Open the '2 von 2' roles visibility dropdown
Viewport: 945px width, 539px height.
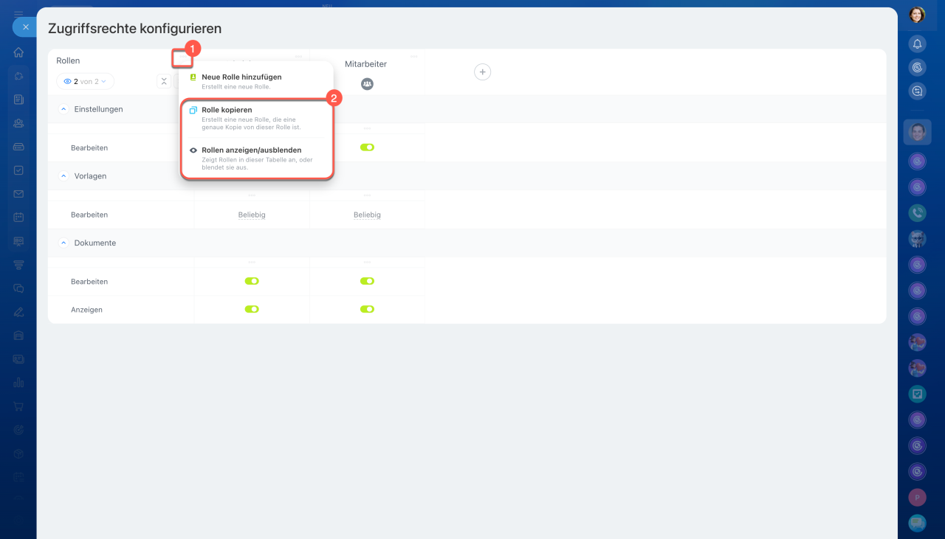(85, 81)
